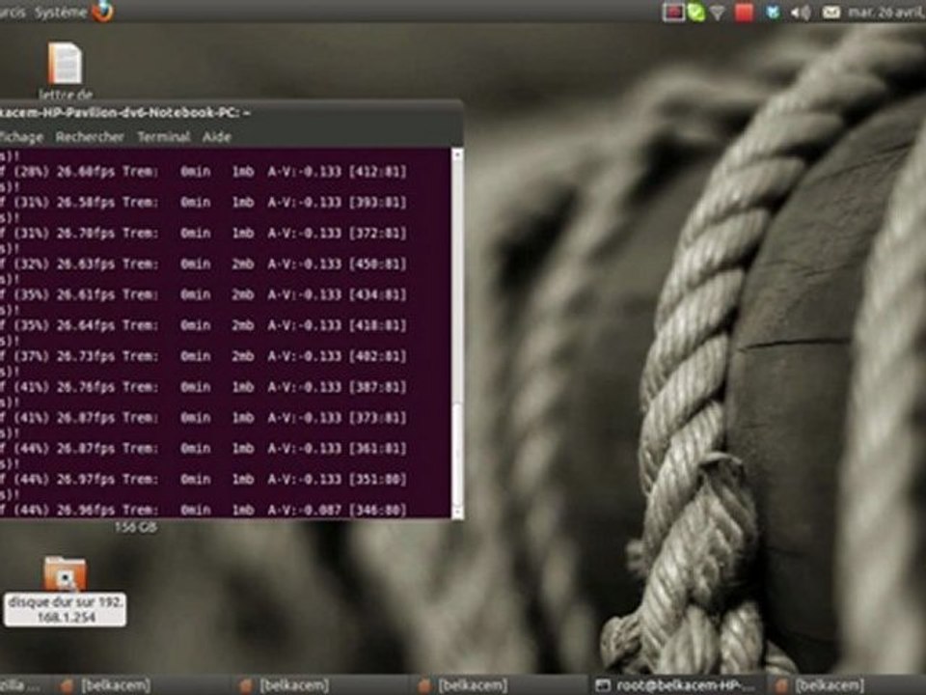Viewport: 926px width, 695px height.
Task: Click the '156 GB' volume label
Action: tap(136, 527)
